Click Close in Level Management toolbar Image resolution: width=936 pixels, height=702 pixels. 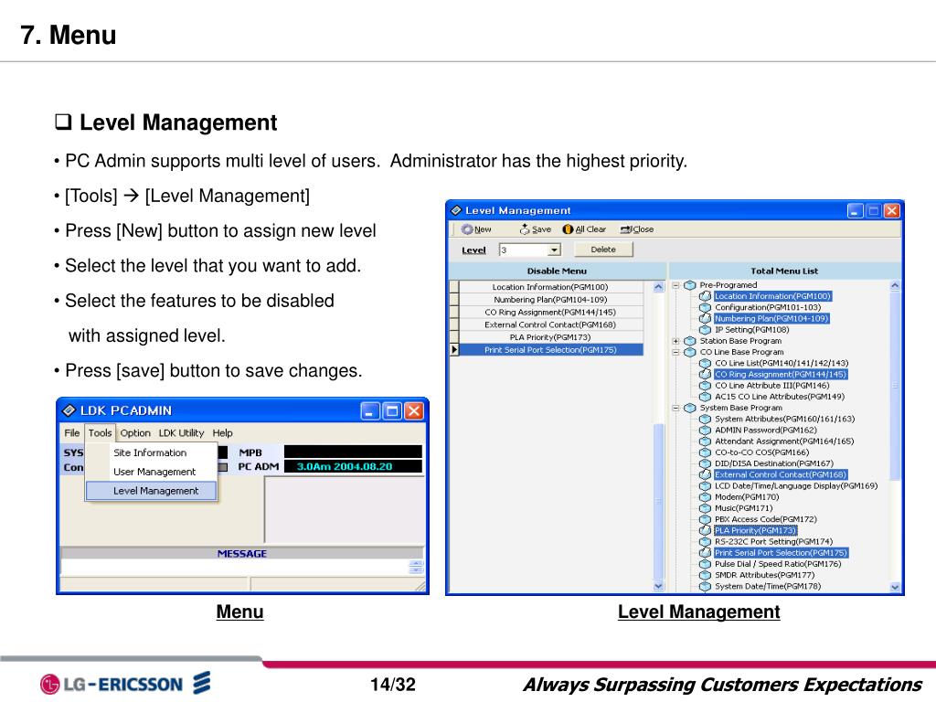pyautogui.click(x=637, y=229)
